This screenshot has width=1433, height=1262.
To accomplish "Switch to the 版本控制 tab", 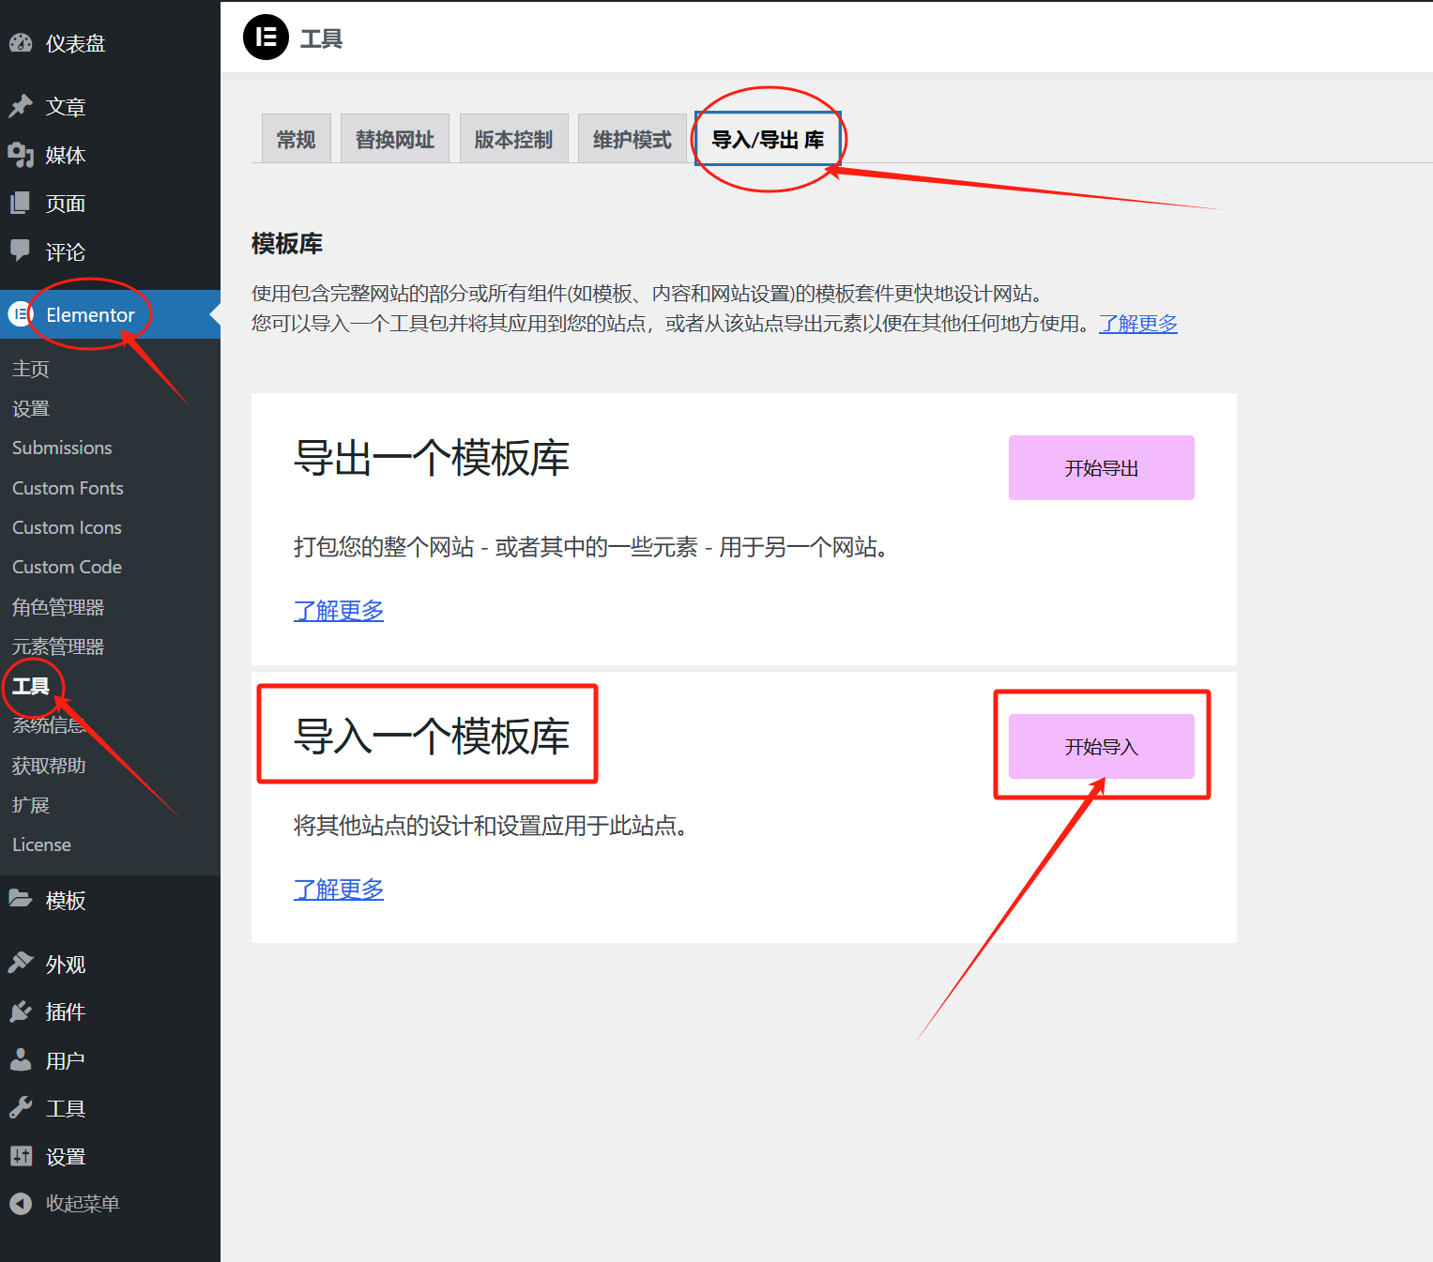I will pos(513,137).
